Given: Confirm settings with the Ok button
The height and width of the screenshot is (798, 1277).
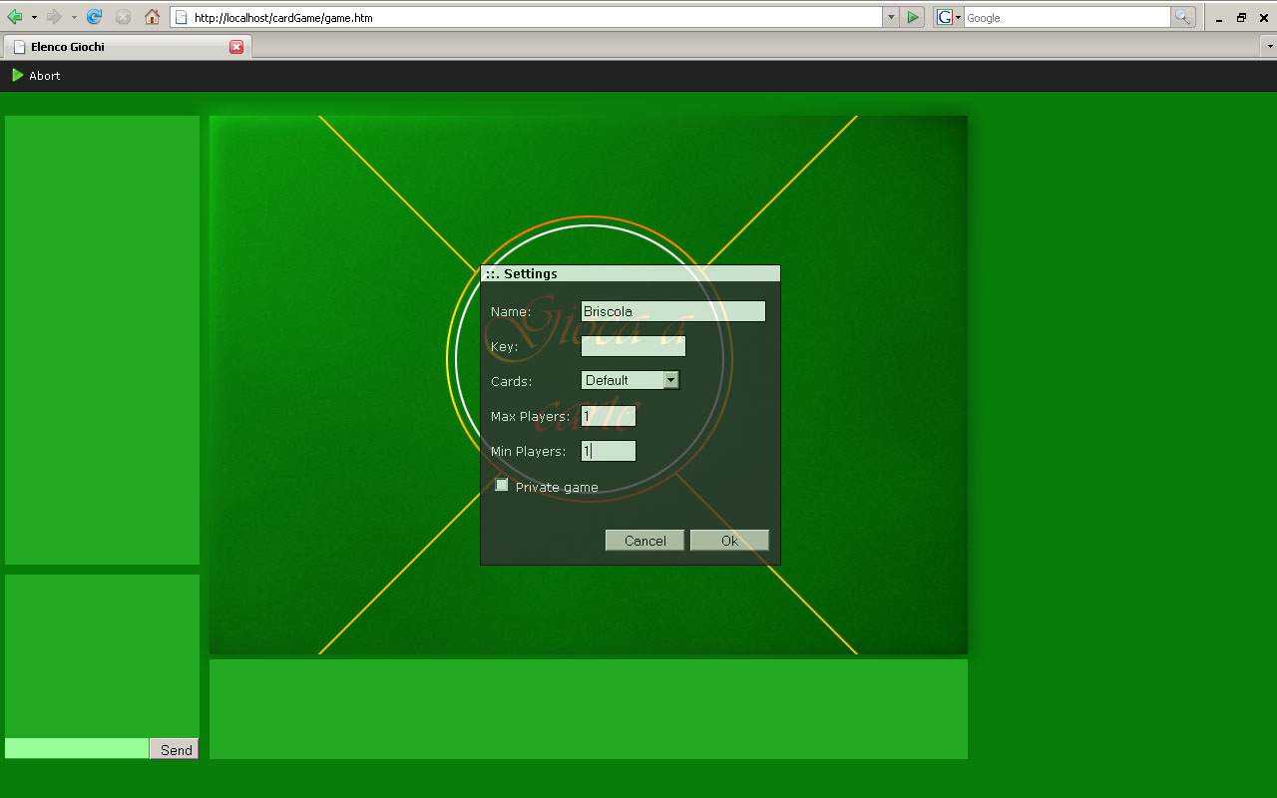Looking at the screenshot, I should (x=729, y=540).
